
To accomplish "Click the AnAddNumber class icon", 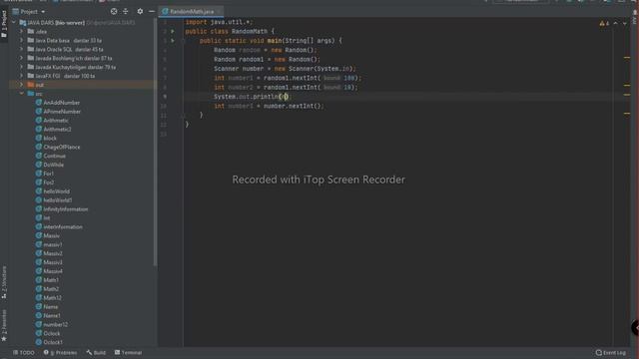I will (39, 103).
